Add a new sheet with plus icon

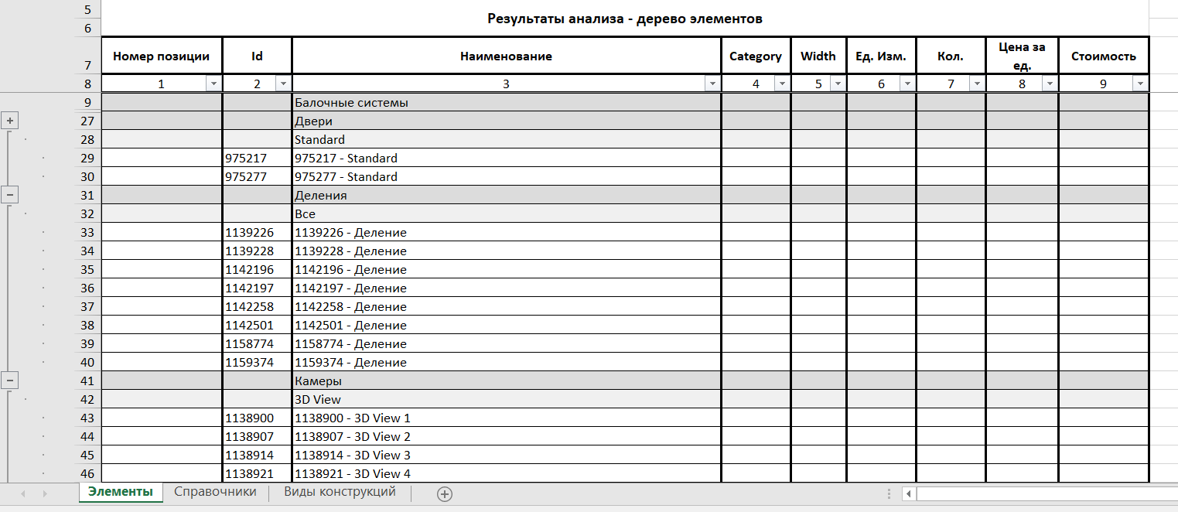(x=445, y=493)
